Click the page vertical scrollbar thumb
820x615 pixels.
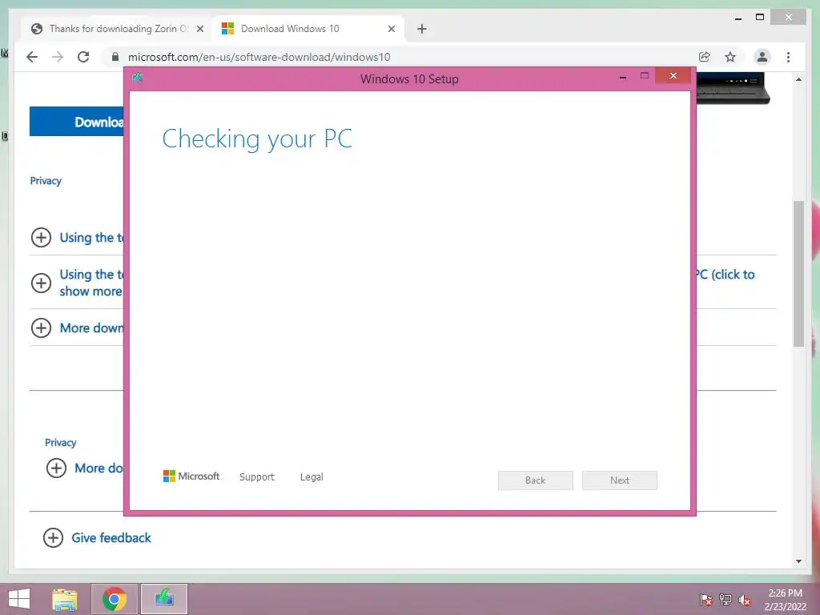[x=798, y=274]
